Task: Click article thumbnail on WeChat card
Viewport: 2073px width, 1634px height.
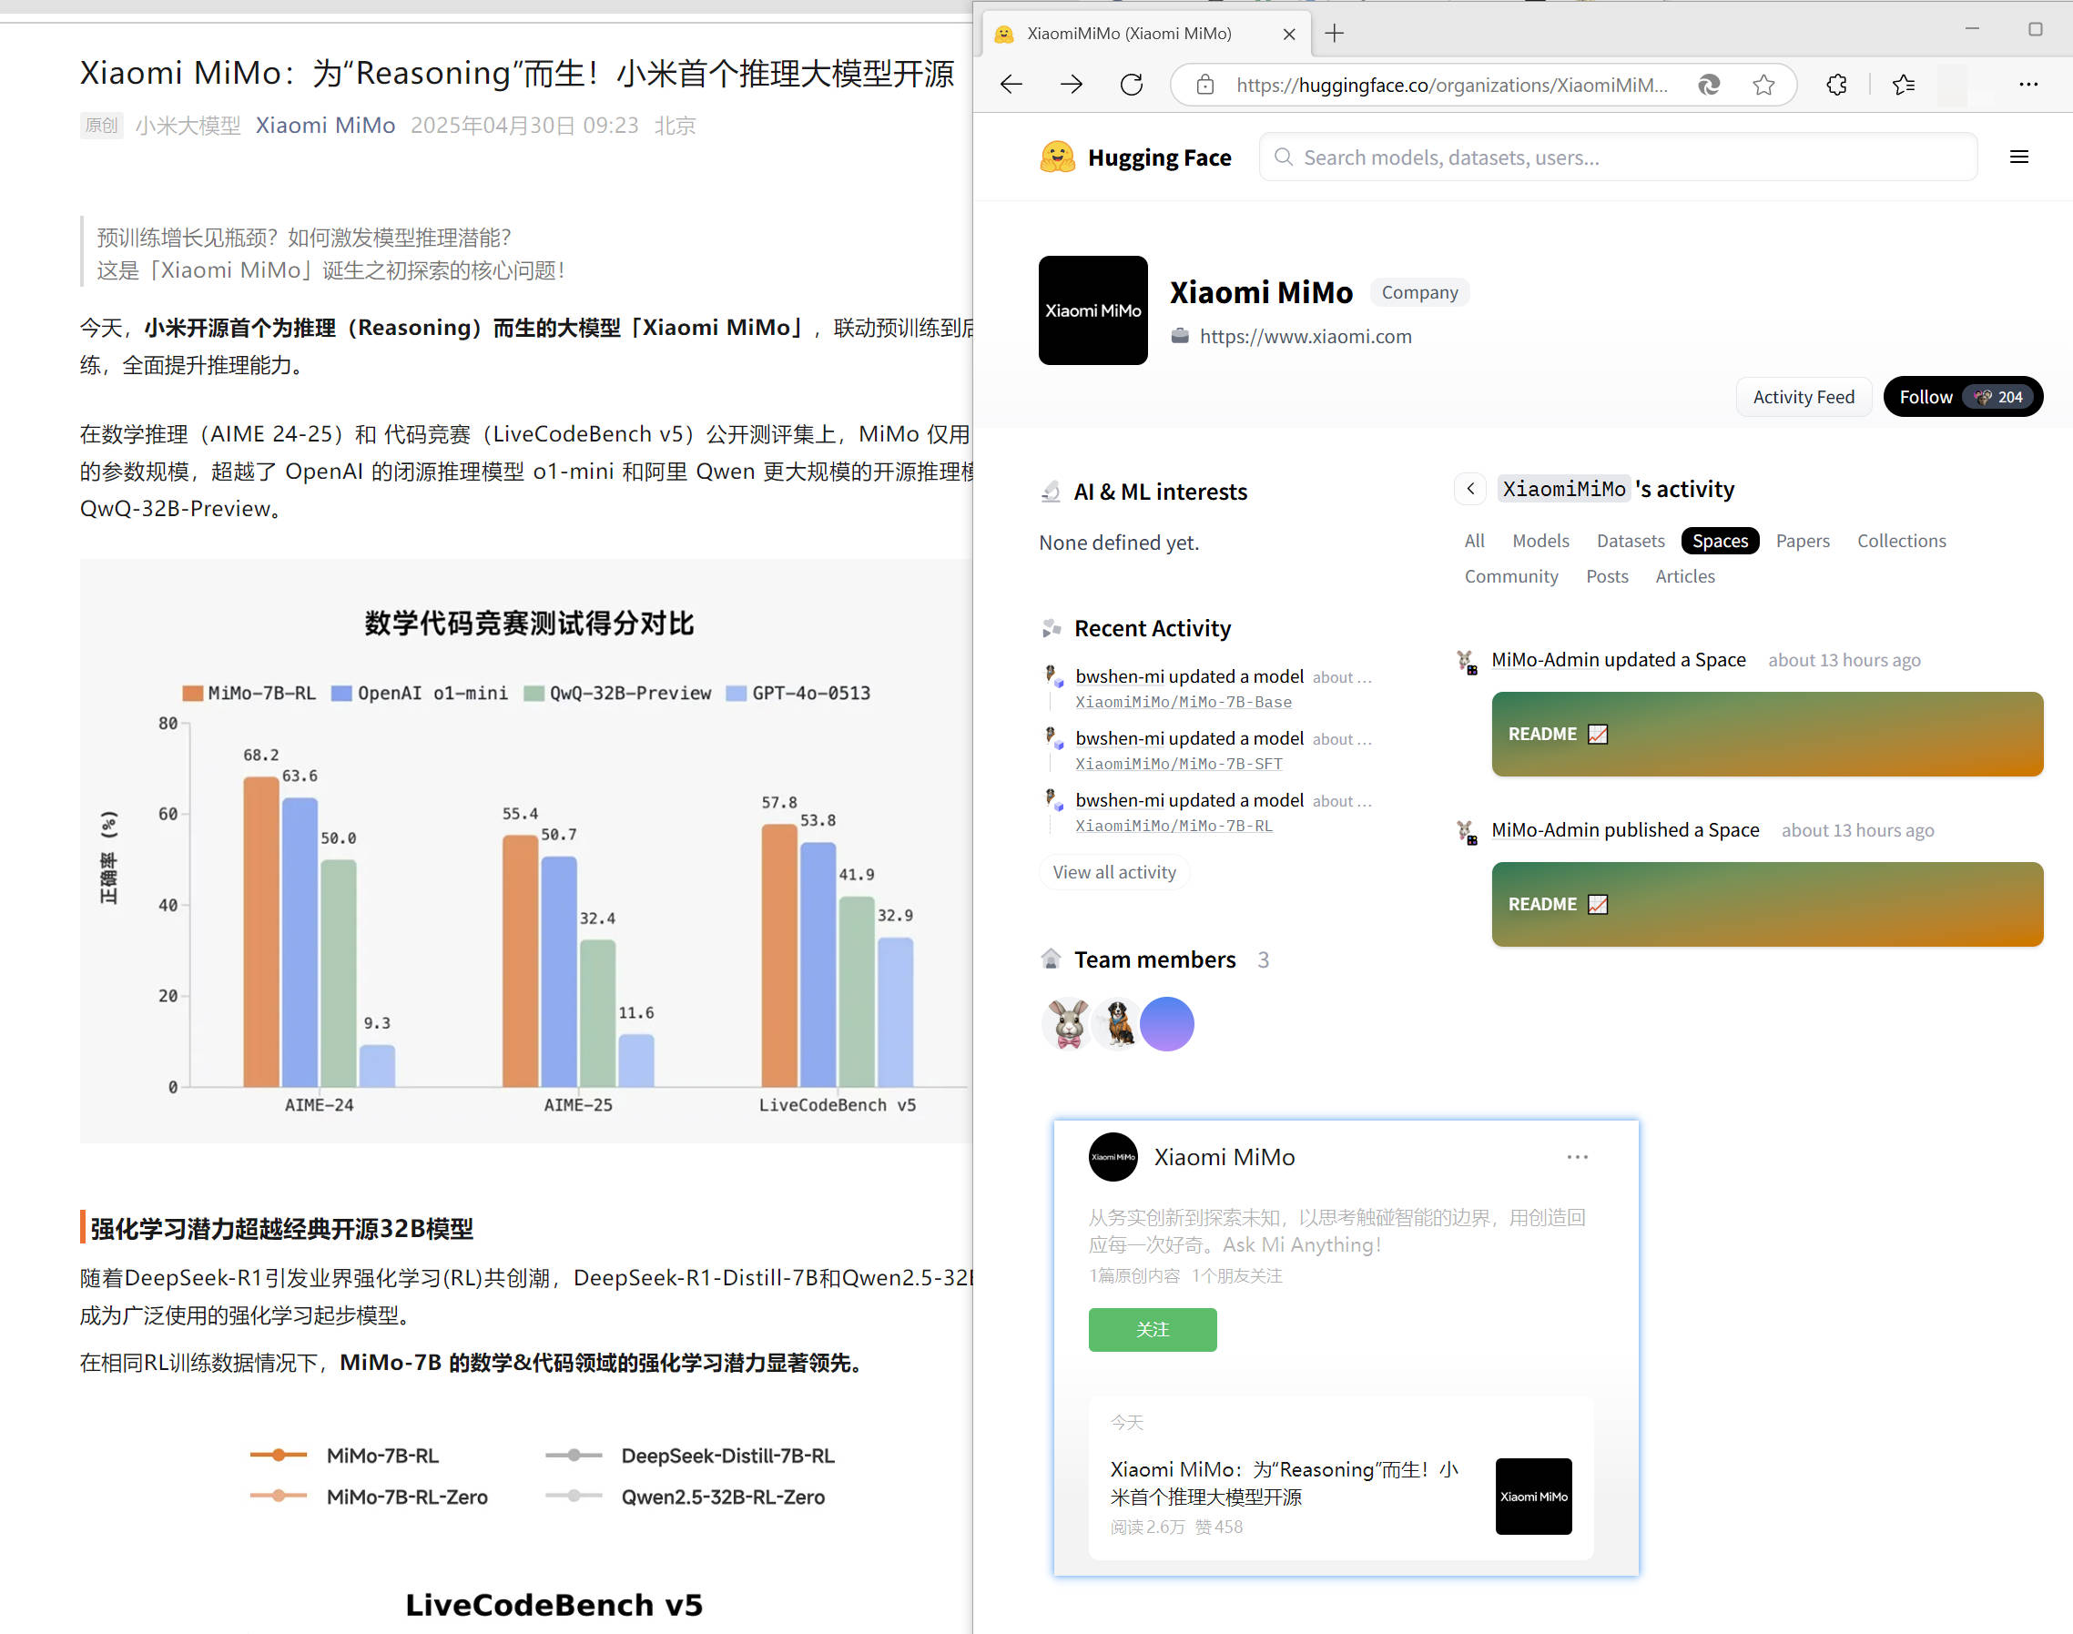Action: pos(1532,1496)
